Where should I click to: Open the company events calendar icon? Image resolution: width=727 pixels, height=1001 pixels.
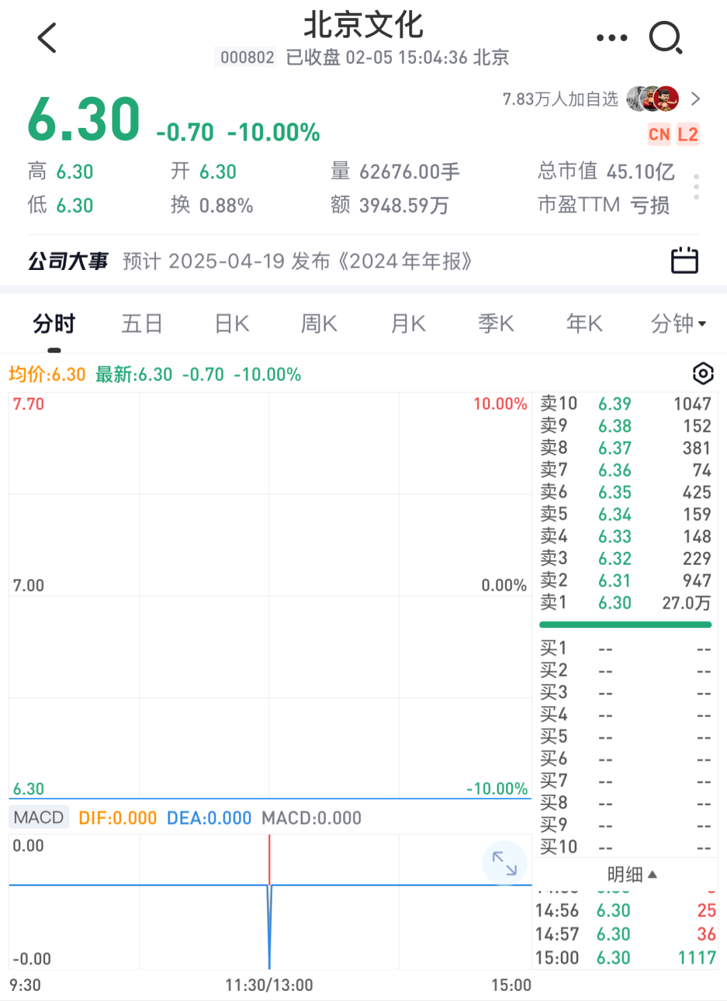coord(685,261)
